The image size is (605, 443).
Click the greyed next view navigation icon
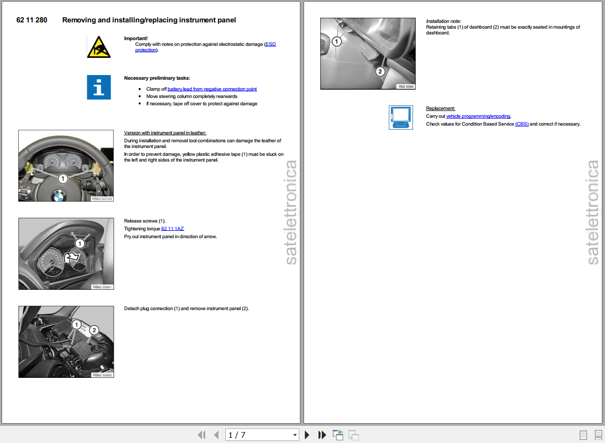(x=354, y=435)
